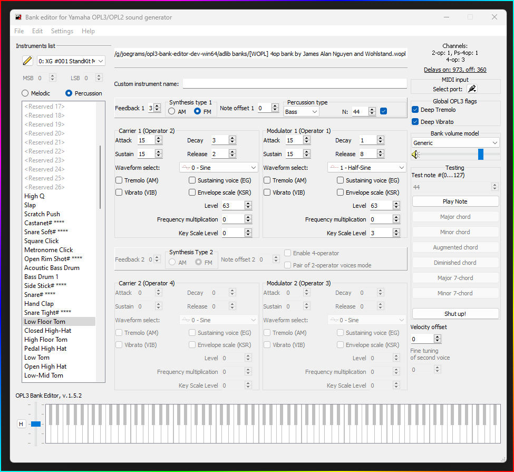Click the speaker icon under Bank volume model
This screenshot has width=514, height=472.
[x=415, y=154]
